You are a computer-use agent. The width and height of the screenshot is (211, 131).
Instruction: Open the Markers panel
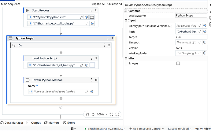click(52, 123)
